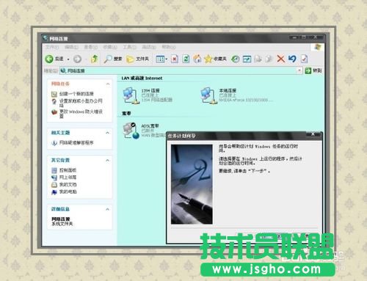
Task: Click the 我的电脑 icon in sidebar
Action: (54, 192)
